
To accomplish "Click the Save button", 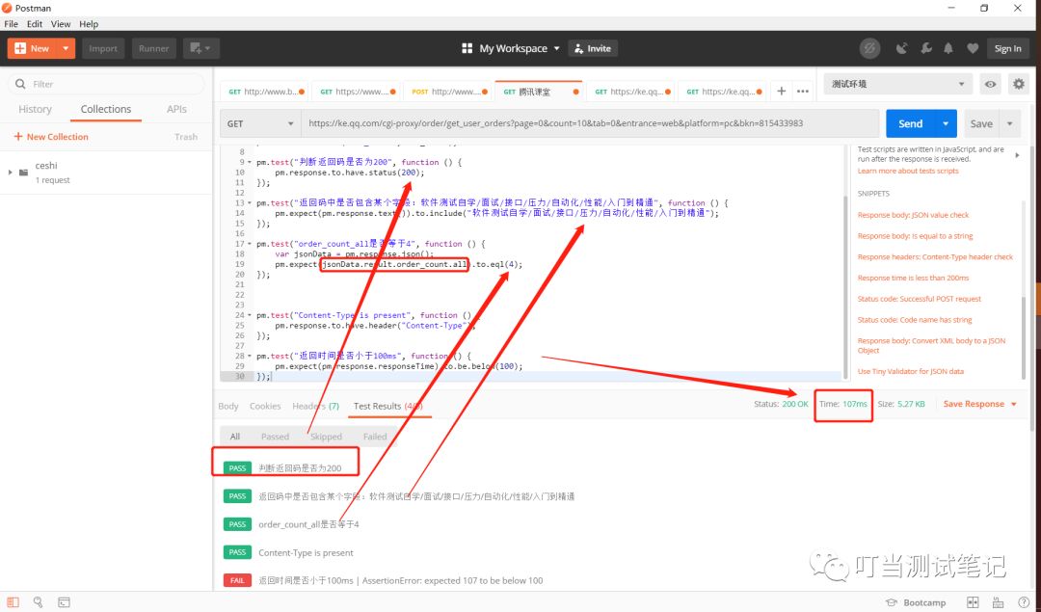I will (981, 123).
